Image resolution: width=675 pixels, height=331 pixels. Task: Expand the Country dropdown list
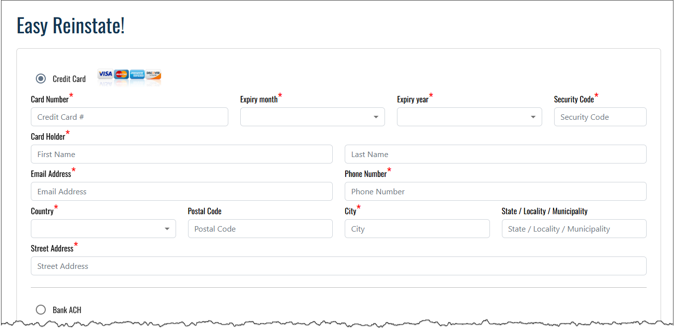coord(103,229)
